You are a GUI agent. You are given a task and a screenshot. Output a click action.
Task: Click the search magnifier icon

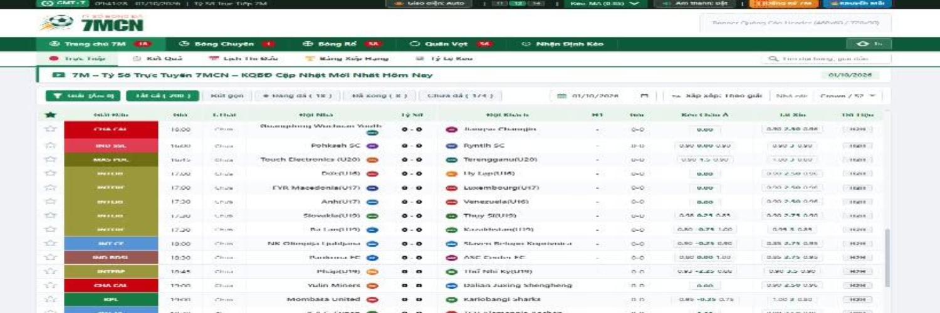[x=774, y=59]
